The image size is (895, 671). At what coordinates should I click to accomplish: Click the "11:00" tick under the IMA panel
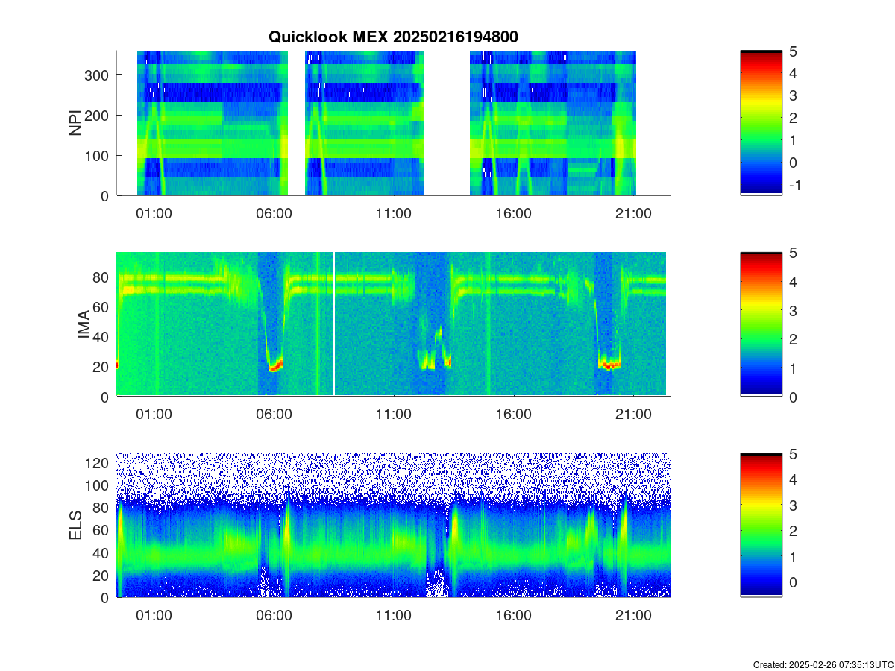point(394,414)
